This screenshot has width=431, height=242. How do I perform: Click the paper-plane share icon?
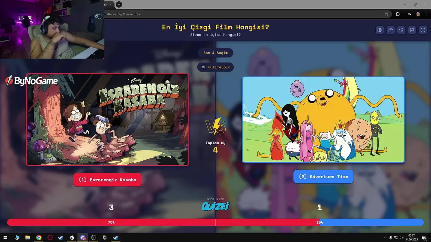point(401,30)
